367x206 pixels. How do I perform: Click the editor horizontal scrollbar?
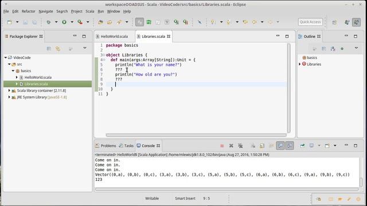[196, 135]
